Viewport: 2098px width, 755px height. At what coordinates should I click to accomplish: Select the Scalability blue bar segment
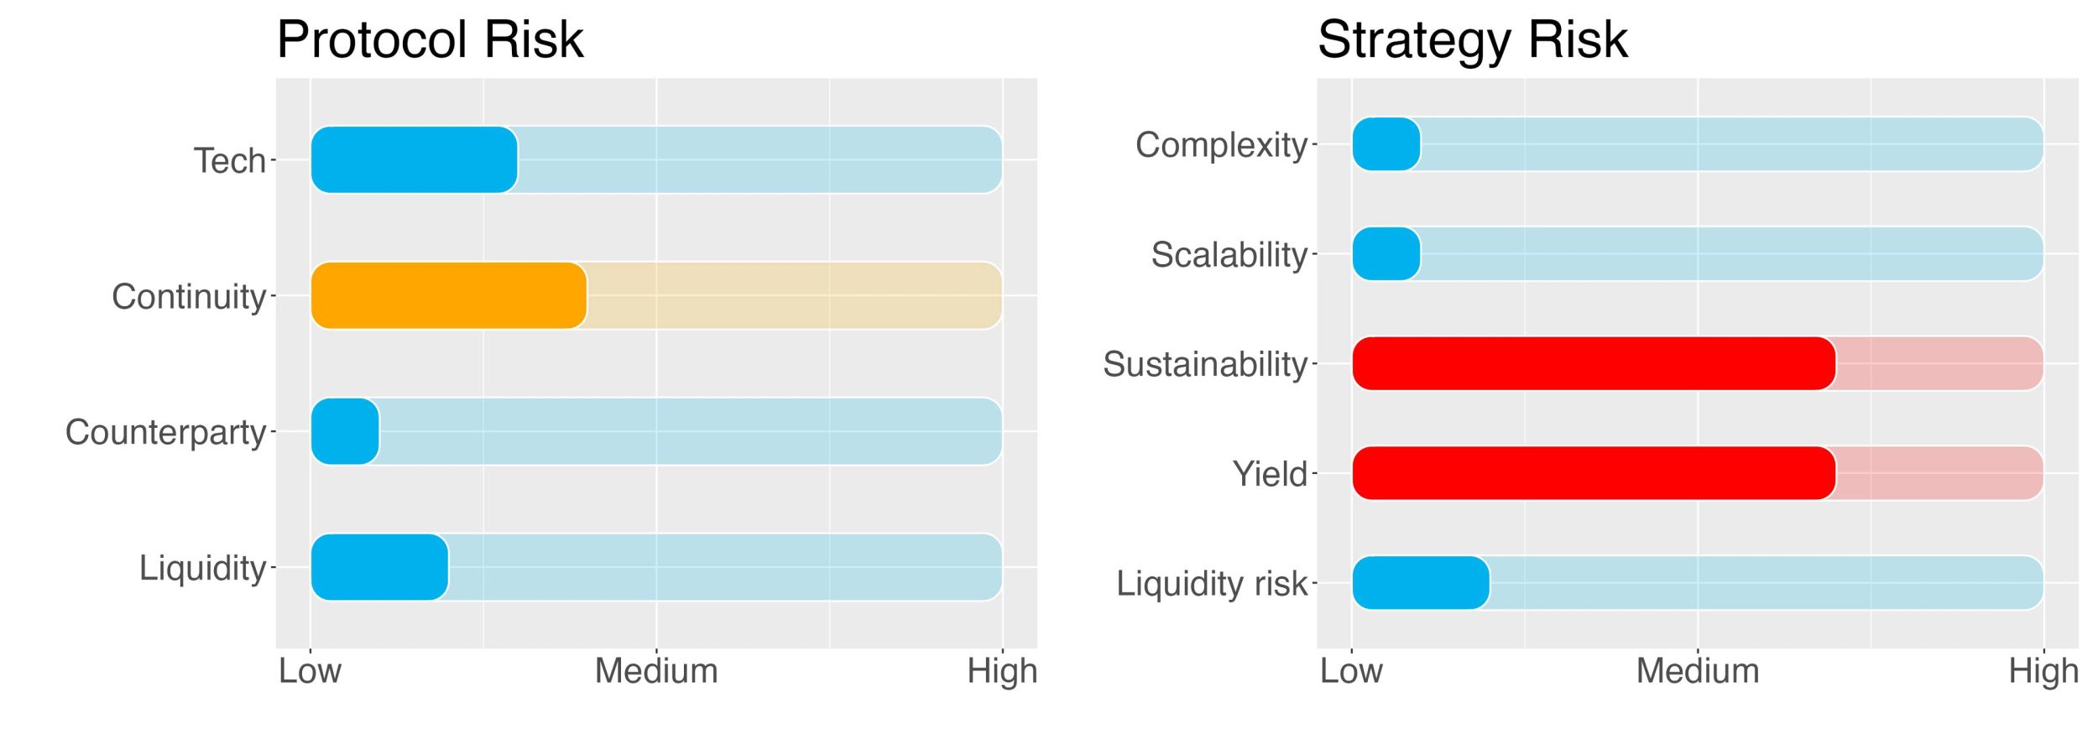click(1386, 253)
